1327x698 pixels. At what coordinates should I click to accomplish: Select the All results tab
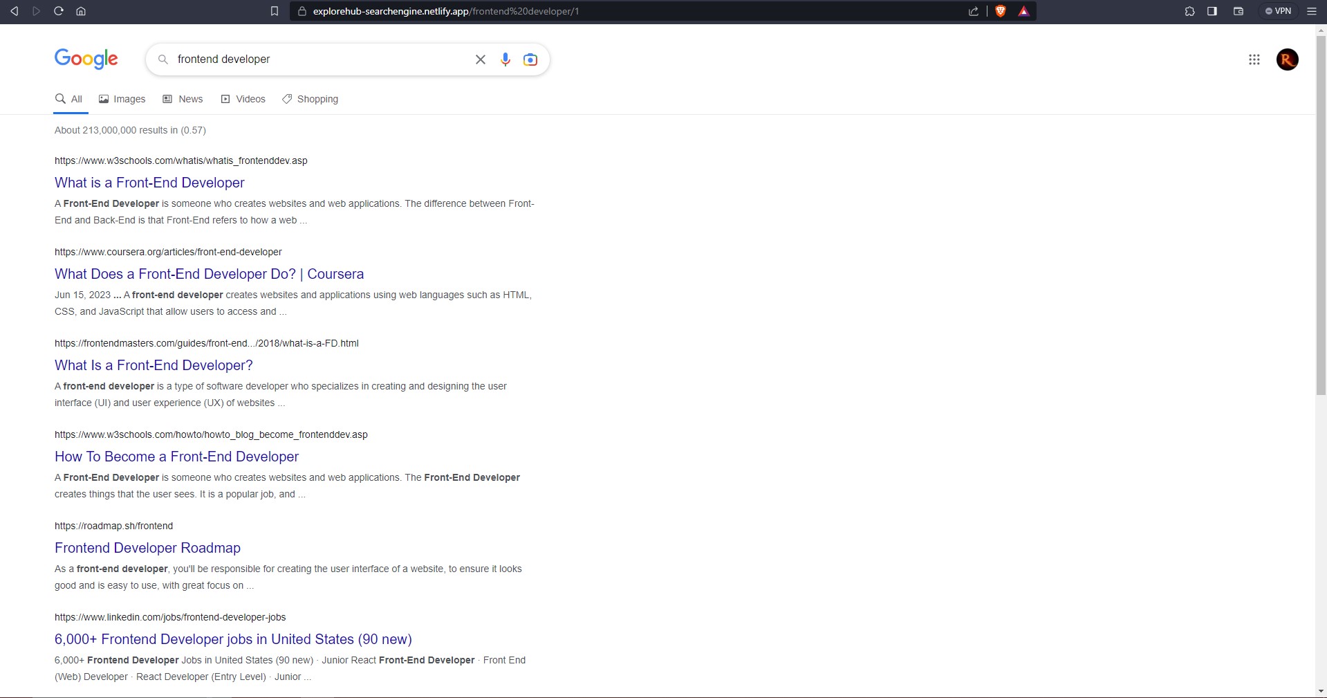pos(69,99)
